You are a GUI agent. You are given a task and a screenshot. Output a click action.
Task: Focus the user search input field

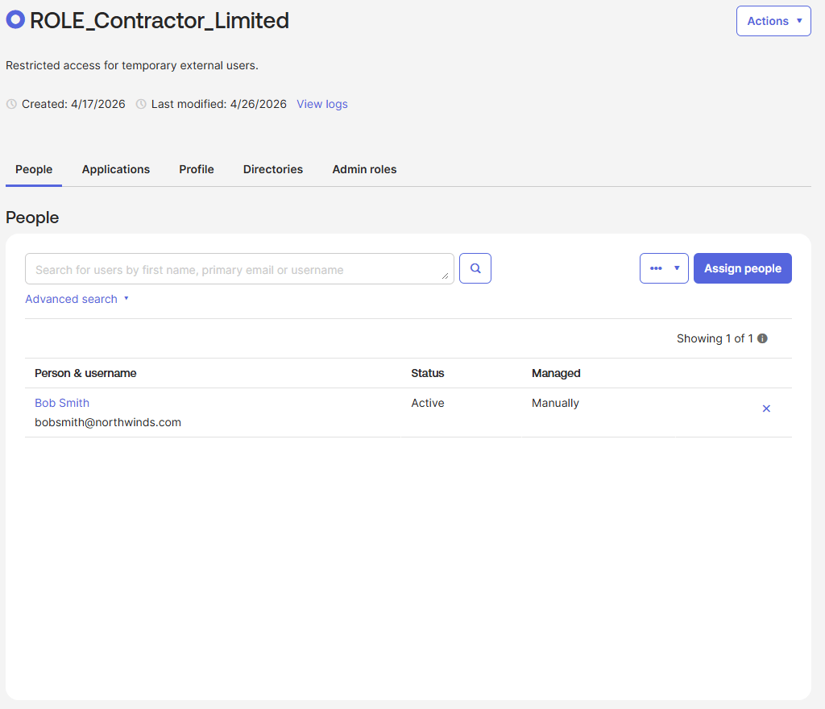pyautogui.click(x=234, y=269)
